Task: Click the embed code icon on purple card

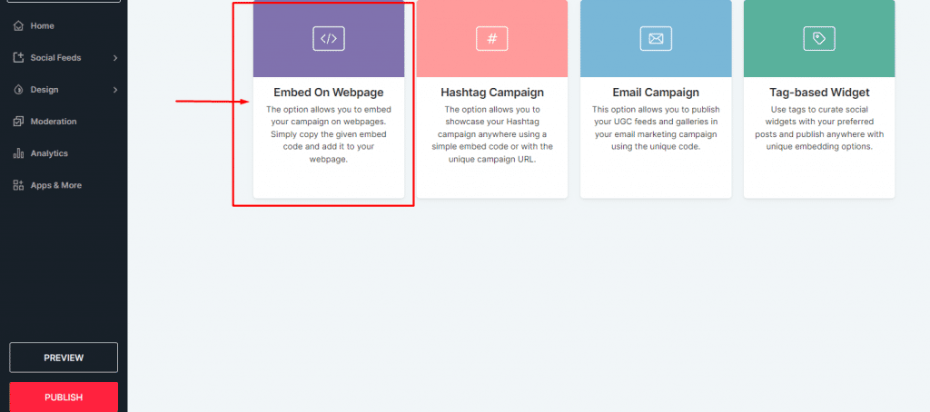Action: coord(329,39)
